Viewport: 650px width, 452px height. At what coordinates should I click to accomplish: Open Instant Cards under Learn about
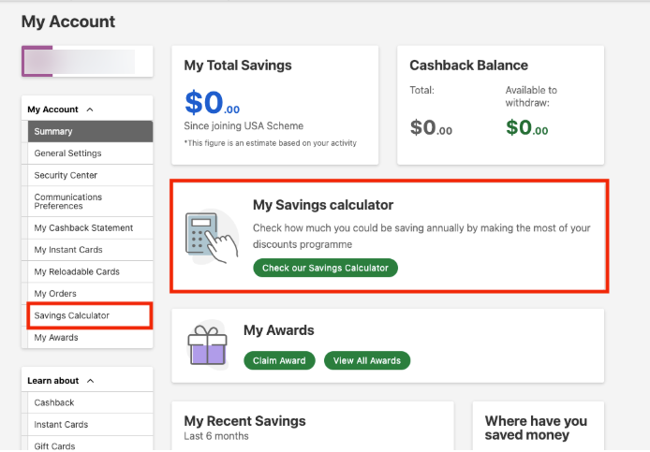point(89,425)
